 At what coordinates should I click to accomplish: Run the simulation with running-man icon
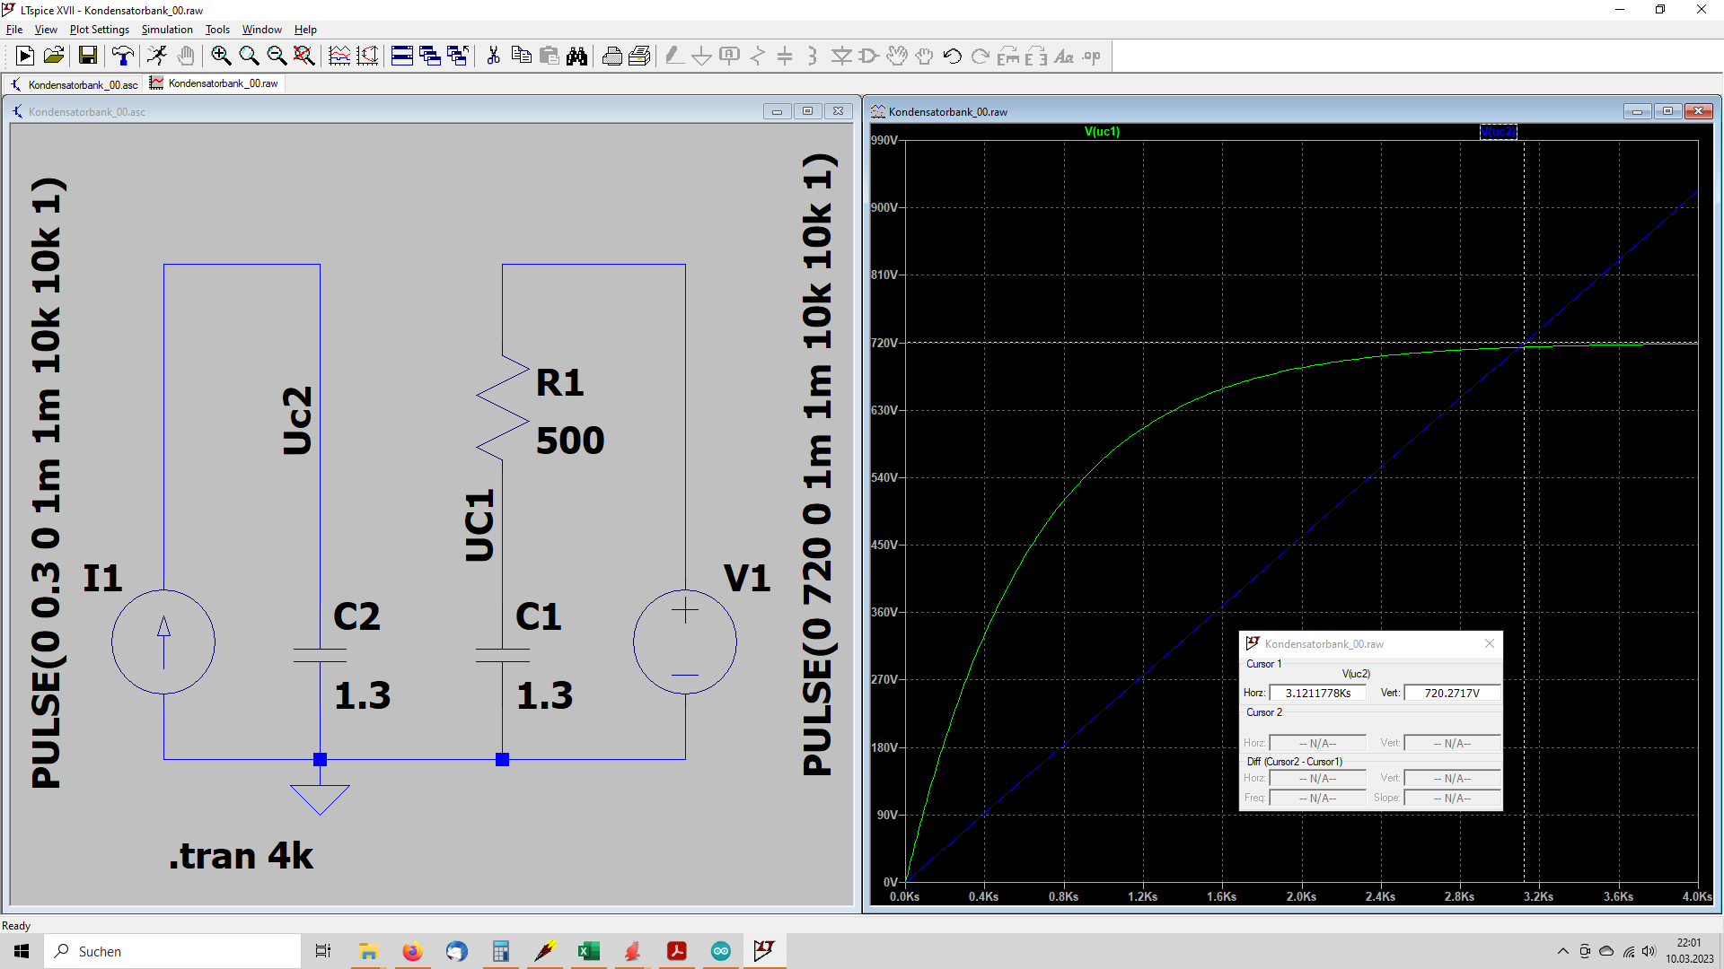point(157,56)
